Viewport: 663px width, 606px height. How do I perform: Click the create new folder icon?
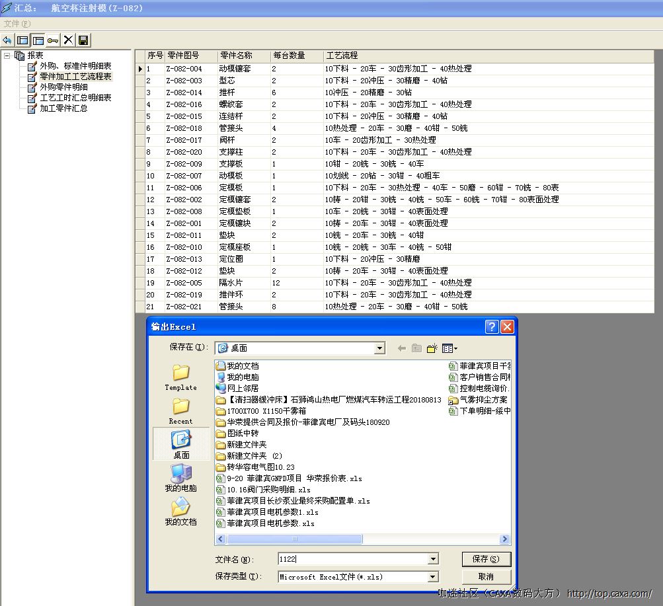point(432,348)
